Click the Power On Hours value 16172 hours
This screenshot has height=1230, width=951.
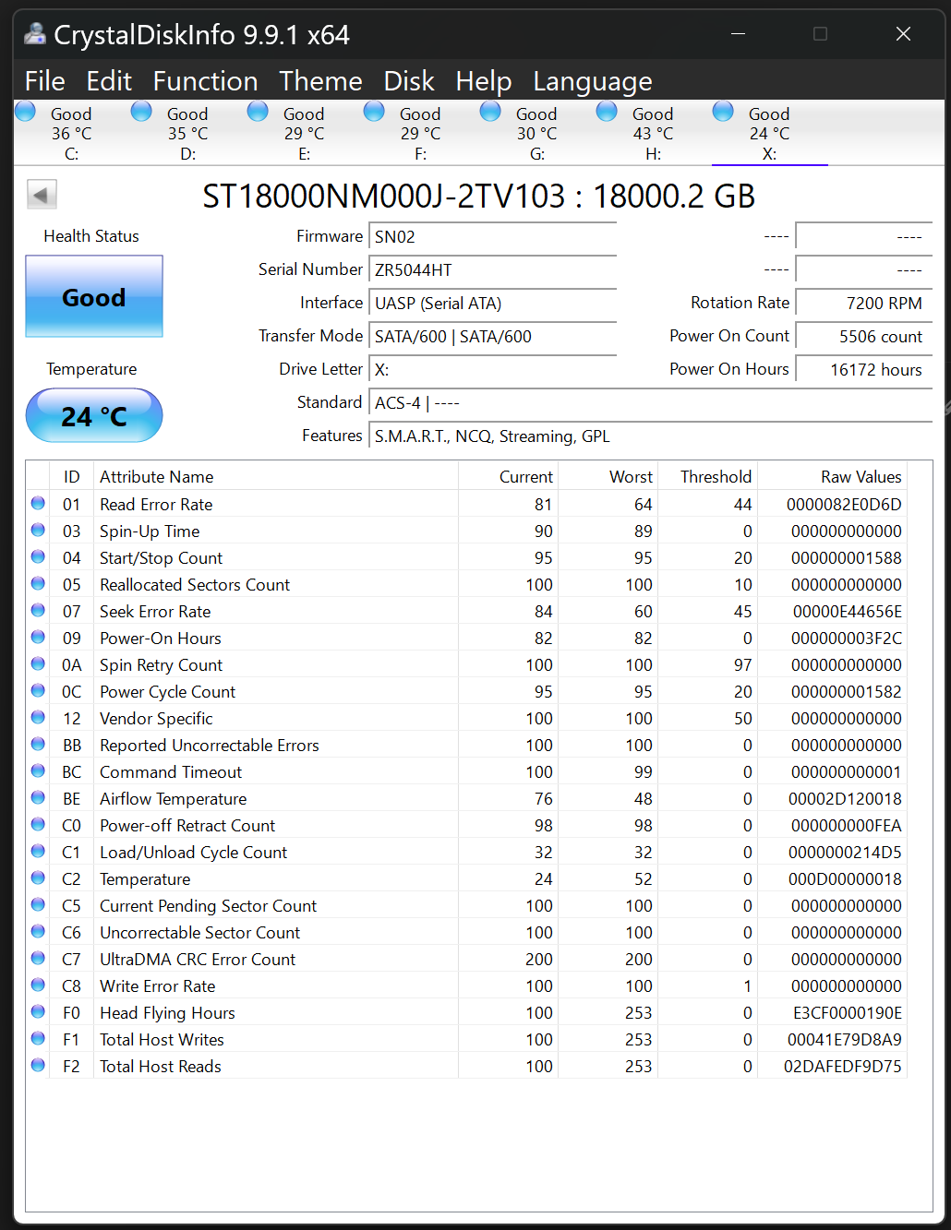tap(863, 370)
